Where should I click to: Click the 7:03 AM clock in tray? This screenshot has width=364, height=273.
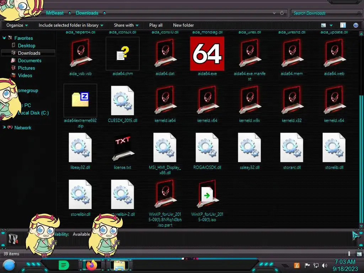345,262
